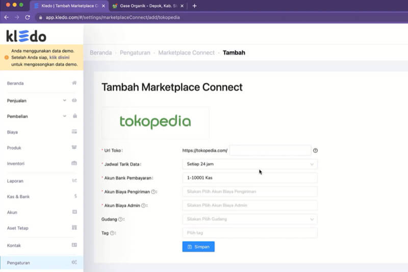Expand the Penjualan menu chevron
This screenshot has height=272, width=408.
(65, 100)
